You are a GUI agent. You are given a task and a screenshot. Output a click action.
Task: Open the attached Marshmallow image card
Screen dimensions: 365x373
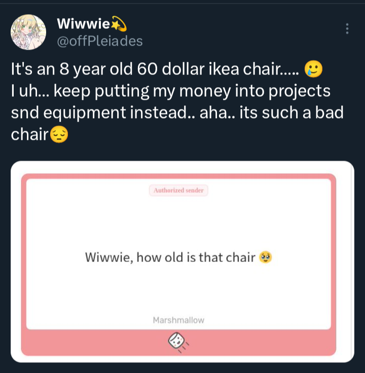[x=182, y=262]
